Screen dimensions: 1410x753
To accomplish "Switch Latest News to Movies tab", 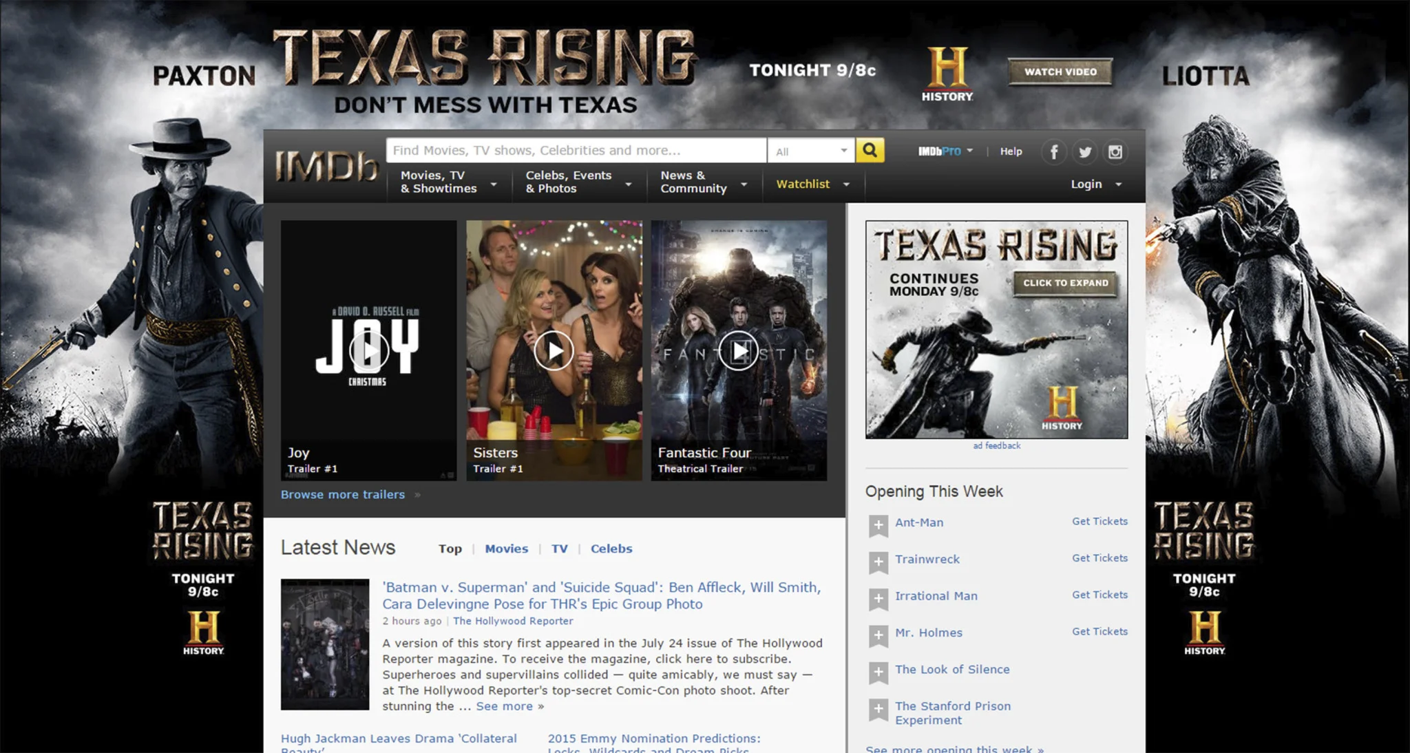I will pos(506,549).
